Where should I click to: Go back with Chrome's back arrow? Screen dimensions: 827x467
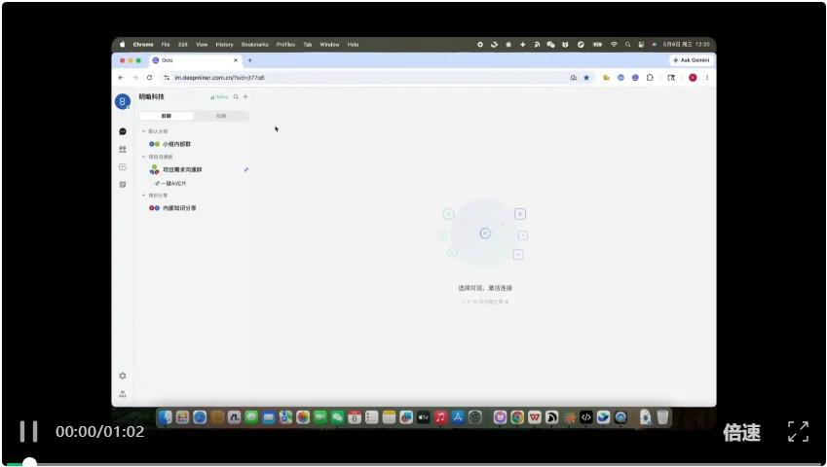click(x=122, y=78)
